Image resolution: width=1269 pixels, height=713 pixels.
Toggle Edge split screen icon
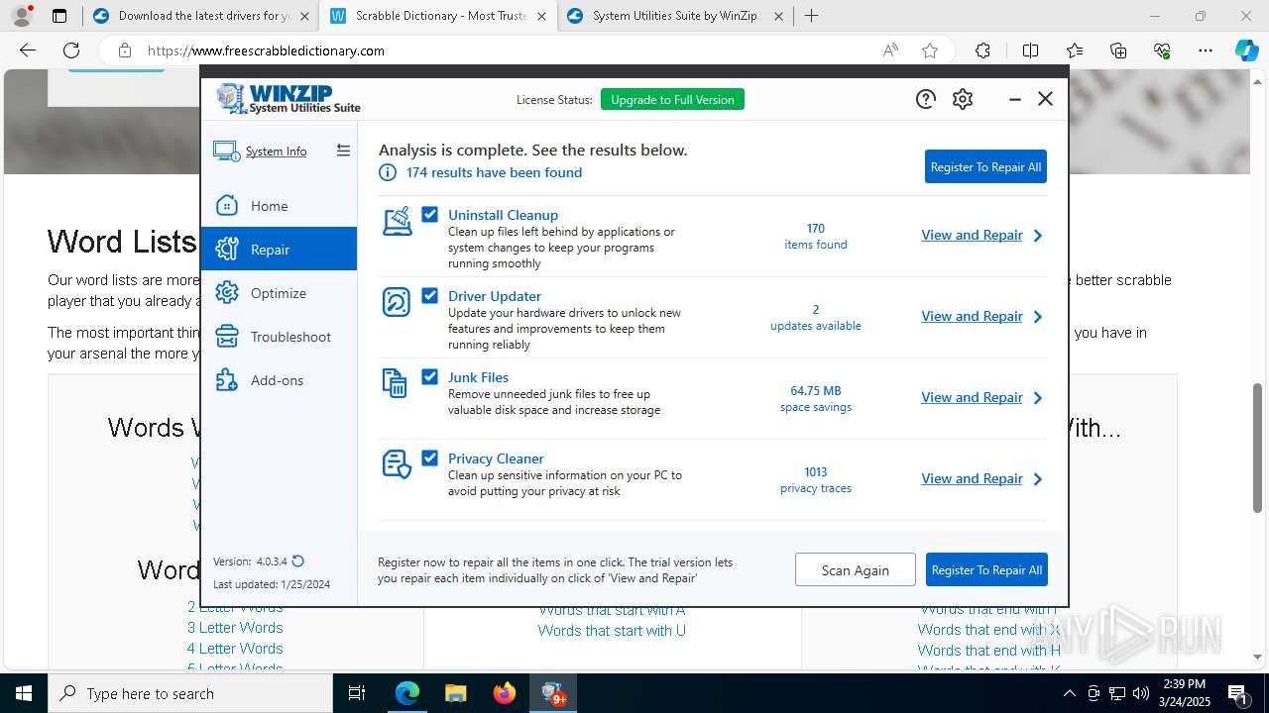(x=1030, y=51)
